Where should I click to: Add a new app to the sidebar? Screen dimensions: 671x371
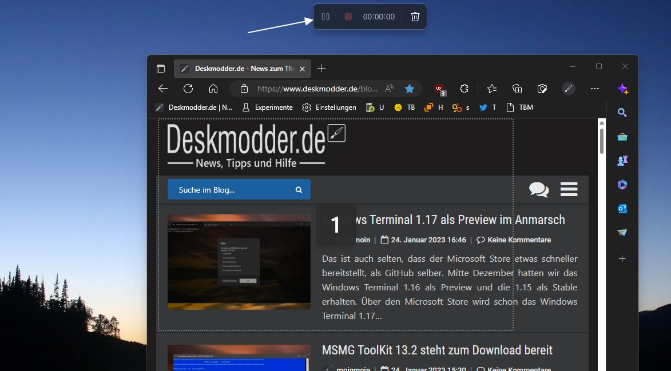coord(622,258)
